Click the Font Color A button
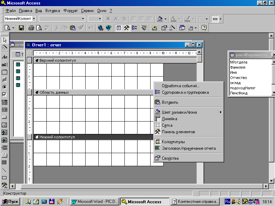This screenshot has height=206, width=275. click(x=173, y=19)
